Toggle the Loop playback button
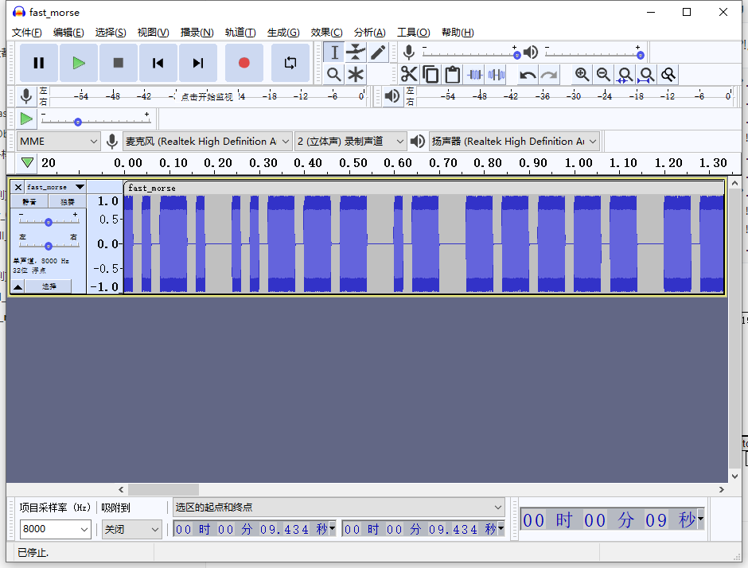748x568 pixels. 290,63
